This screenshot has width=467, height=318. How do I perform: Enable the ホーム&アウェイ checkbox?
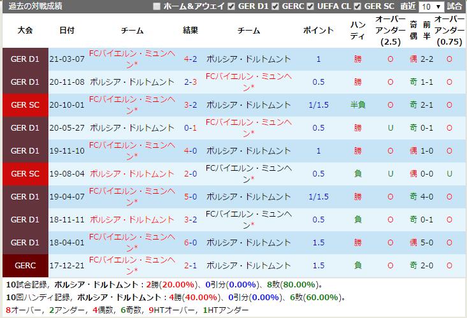pos(156,6)
